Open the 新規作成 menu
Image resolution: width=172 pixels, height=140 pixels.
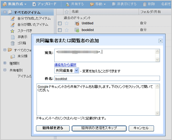[15, 4]
